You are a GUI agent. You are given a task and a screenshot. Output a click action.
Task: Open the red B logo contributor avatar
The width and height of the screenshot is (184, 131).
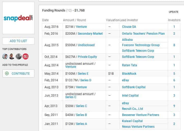click(x=25, y=56)
